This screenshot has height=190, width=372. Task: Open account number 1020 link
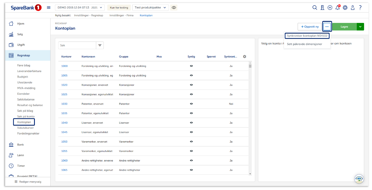point(64,85)
